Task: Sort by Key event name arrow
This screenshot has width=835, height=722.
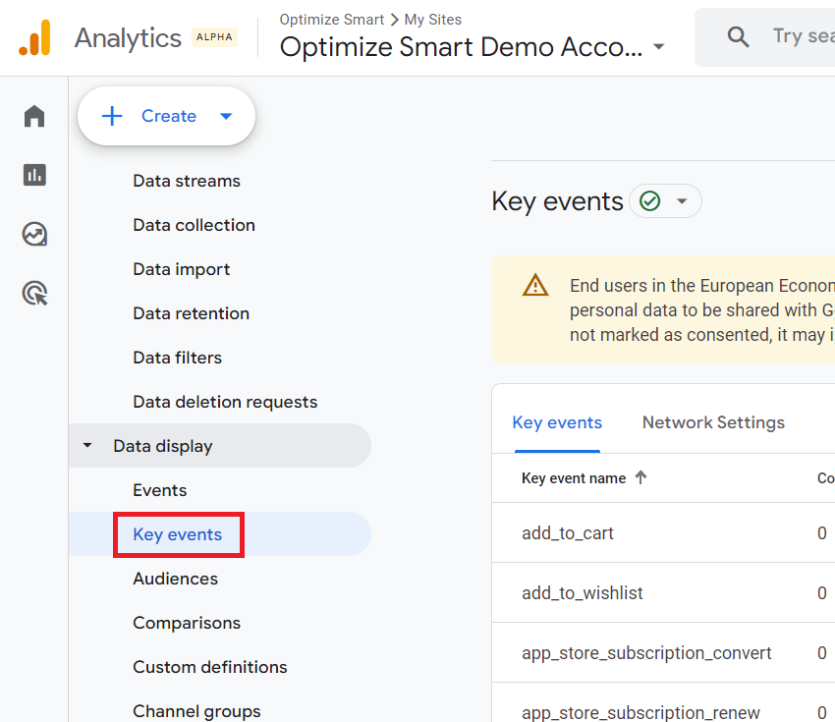Action: (x=640, y=477)
